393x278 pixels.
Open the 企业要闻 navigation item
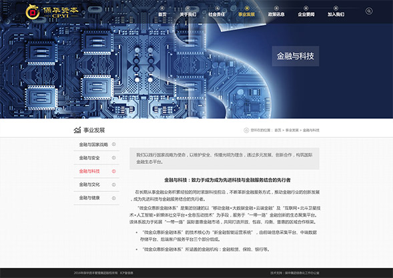point(306,15)
